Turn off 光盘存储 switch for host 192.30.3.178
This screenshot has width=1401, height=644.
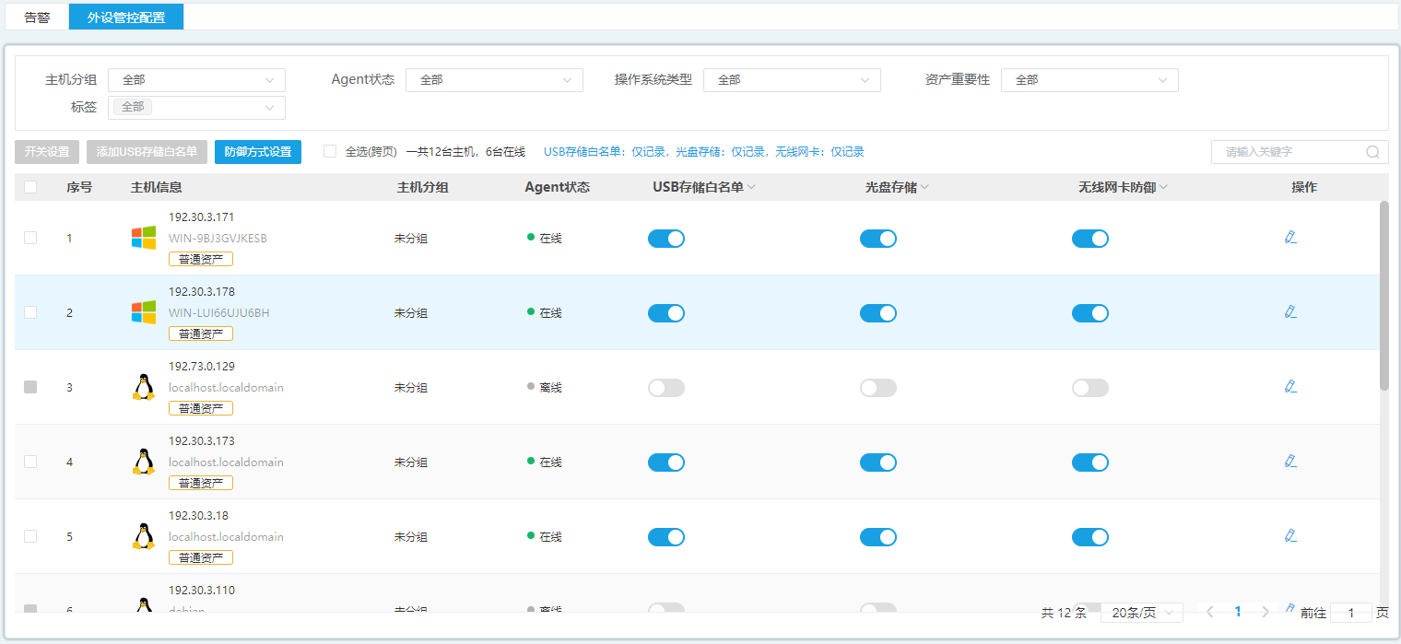[878, 313]
